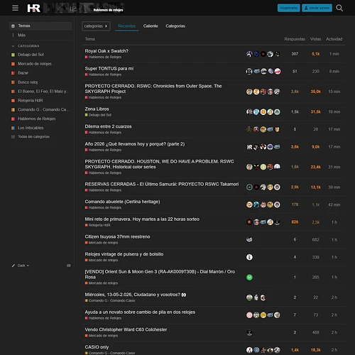
Task: Select the Recientes tab
Action: pos(126,26)
